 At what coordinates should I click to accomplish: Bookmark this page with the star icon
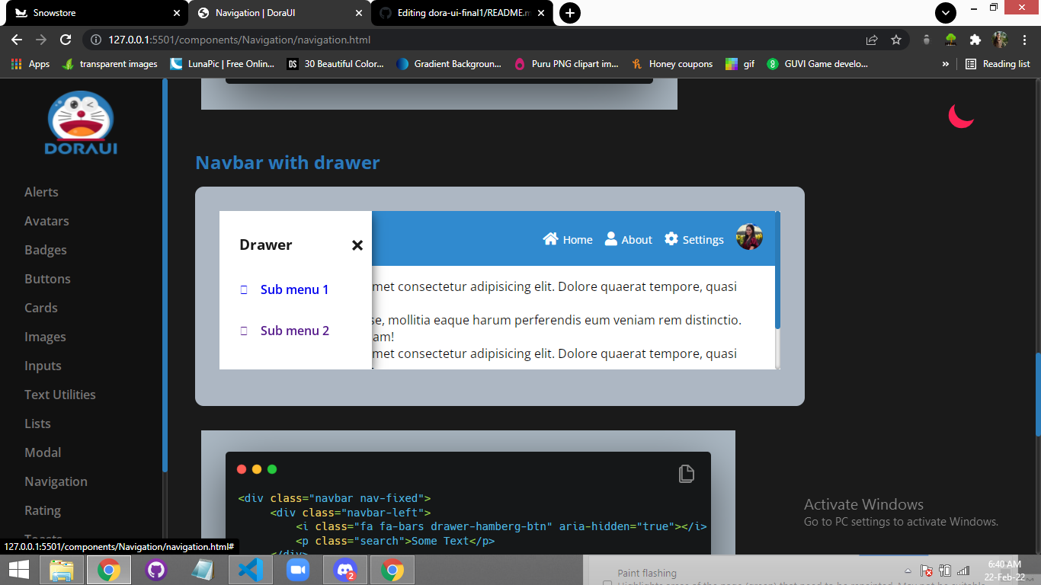point(896,40)
